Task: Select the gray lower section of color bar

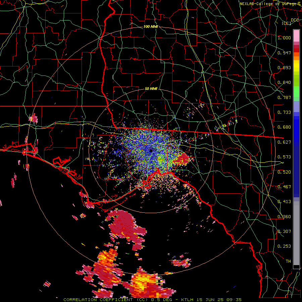Action: click(x=296, y=233)
